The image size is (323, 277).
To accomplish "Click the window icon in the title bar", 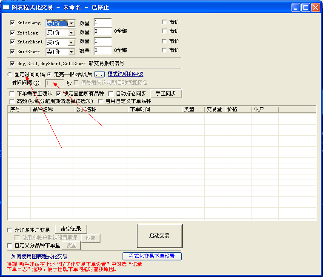I will pyautogui.click(x=6, y=7).
